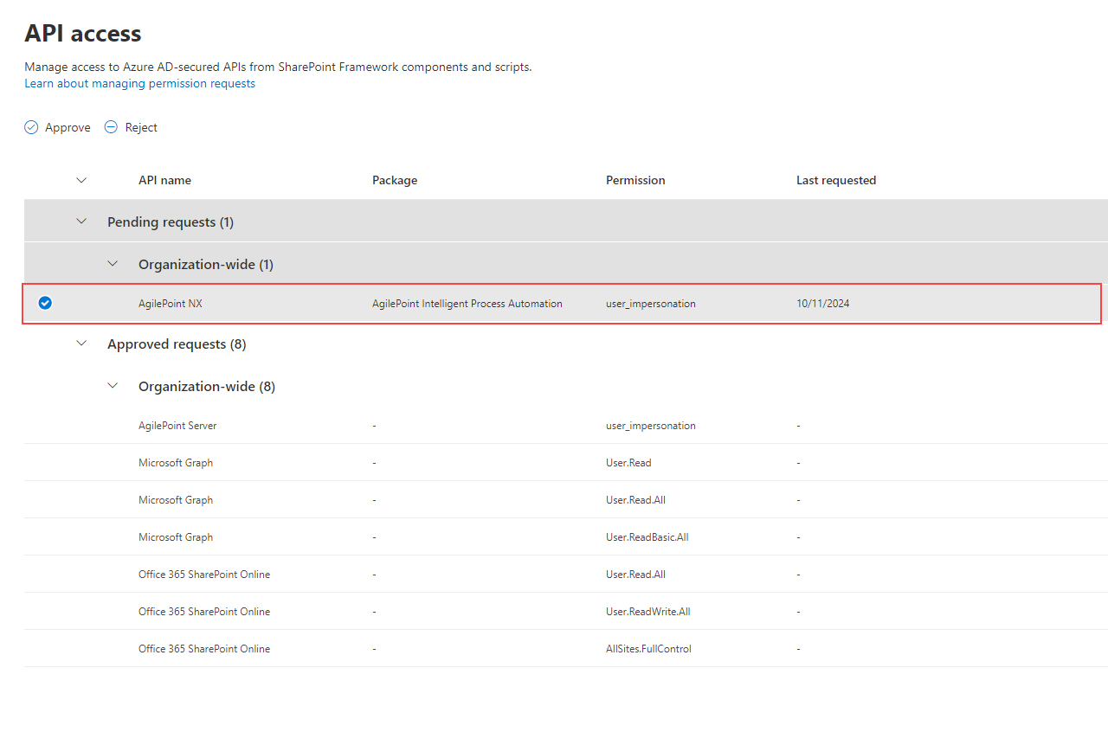The height and width of the screenshot is (745, 1108).
Task: Open Learn about managing permission requests link
Action: (139, 84)
